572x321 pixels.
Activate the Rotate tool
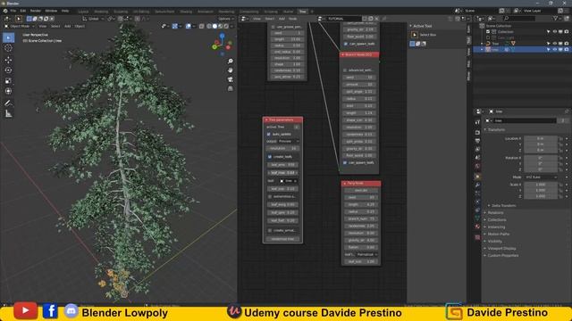coord(8,70)
